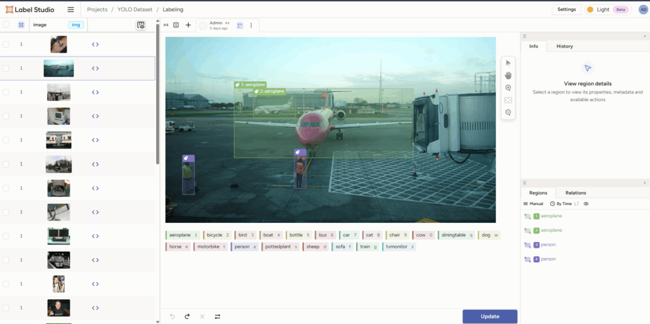
Task: Click the image column header
Action: pos(40,25)
